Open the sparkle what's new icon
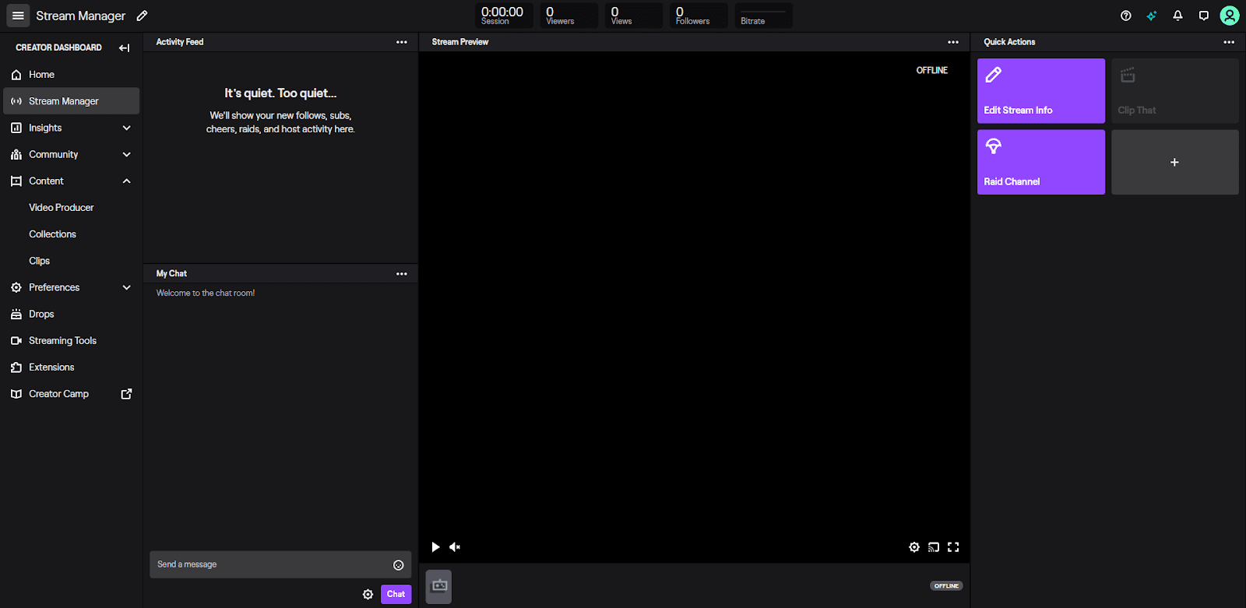The image size is (1246, 608). click(1152, 16)
